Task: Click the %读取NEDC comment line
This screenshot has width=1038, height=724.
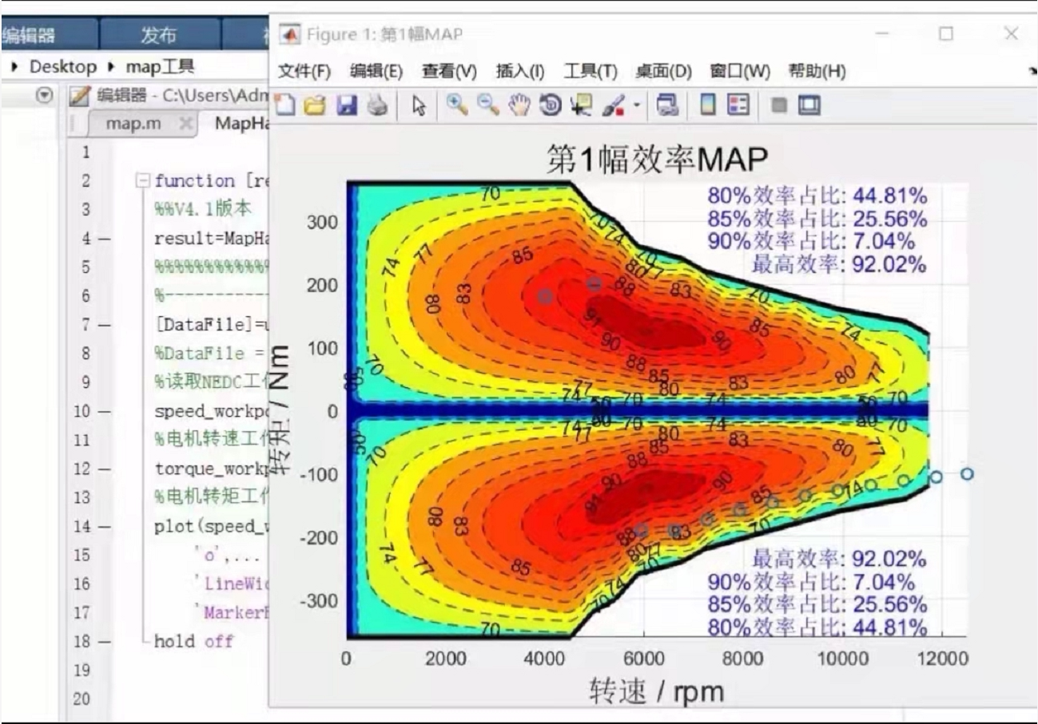Action: point(211,382)
